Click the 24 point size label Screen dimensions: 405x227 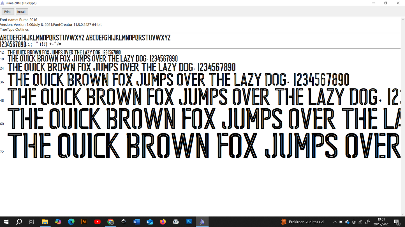[x=2, y=68]
